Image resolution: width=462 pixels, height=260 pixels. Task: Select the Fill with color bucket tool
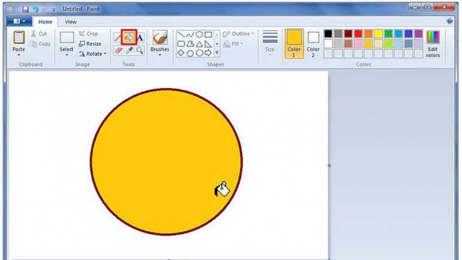(x=129, y=37)
